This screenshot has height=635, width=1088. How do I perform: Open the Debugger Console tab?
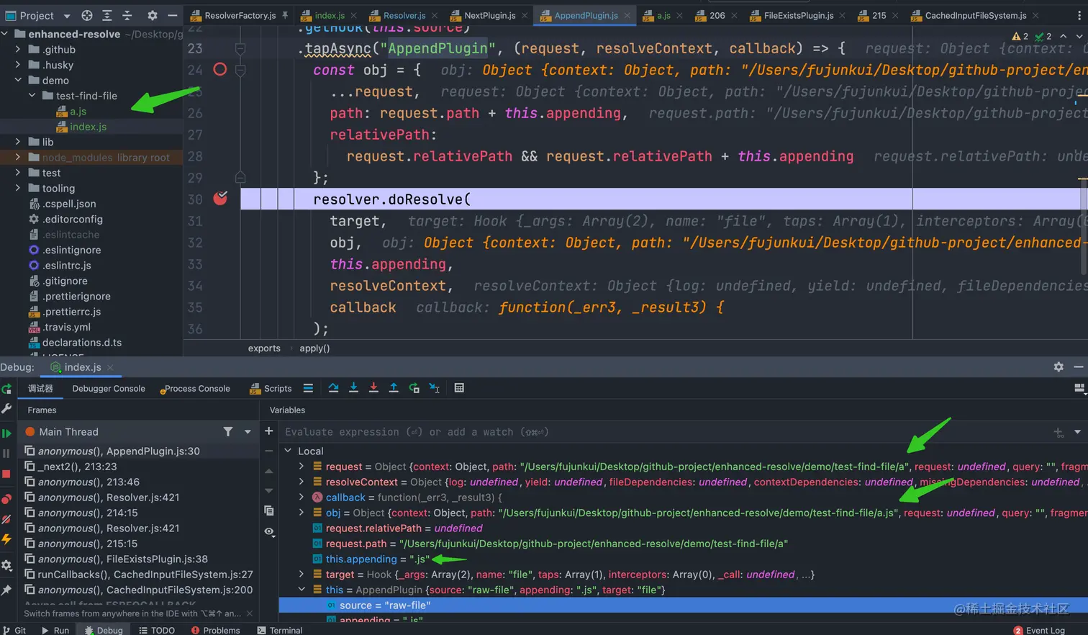point(109,389)
